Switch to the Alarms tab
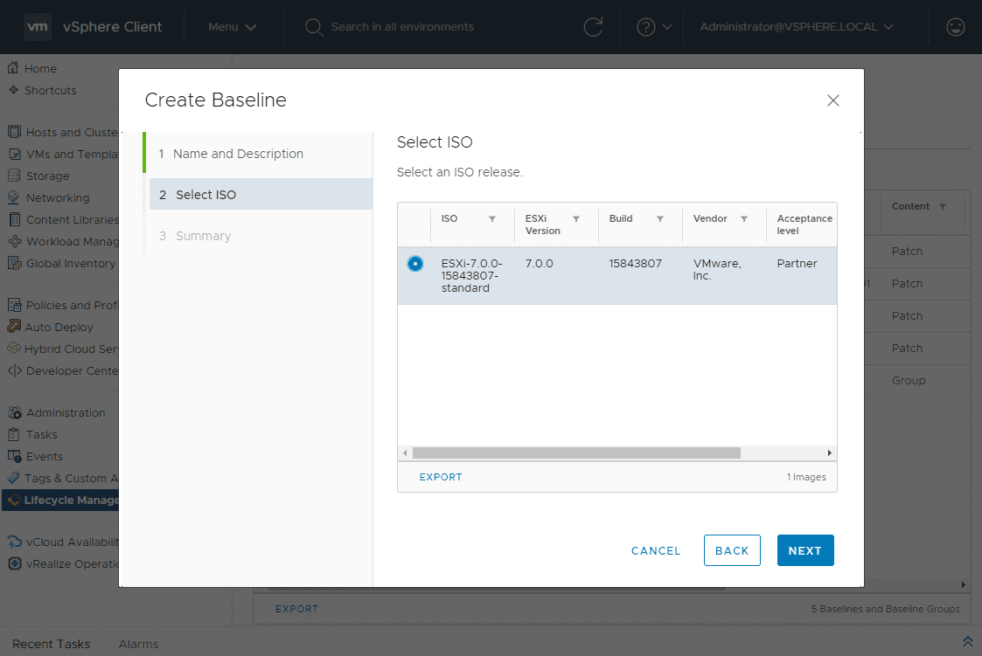The image size is (982, 656). coord(137,644)
